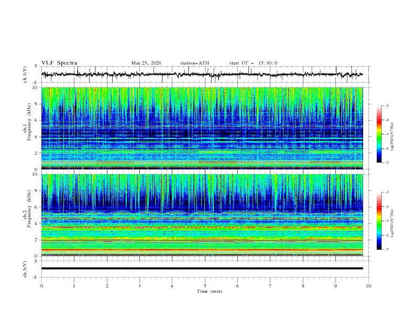415x321 pixels.
Task: Select the 'start UT = 15:30:0' text
Action: [x=253, y=63]
